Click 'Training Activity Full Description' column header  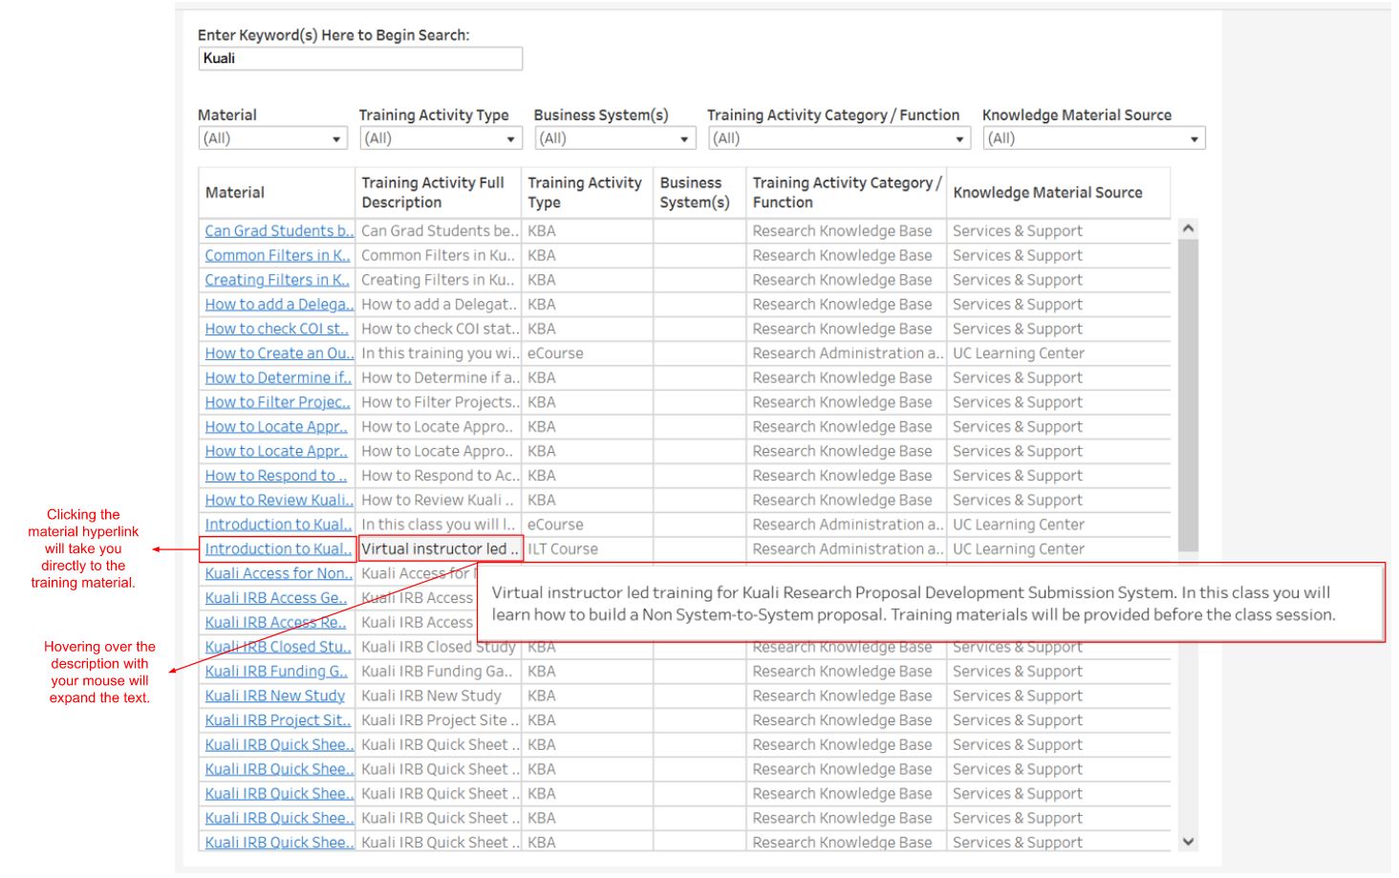439,193
